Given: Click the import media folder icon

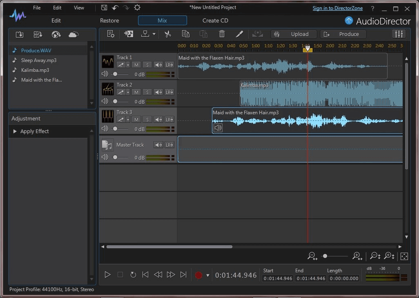Looking at the screenshot, I should coord(19,35).
